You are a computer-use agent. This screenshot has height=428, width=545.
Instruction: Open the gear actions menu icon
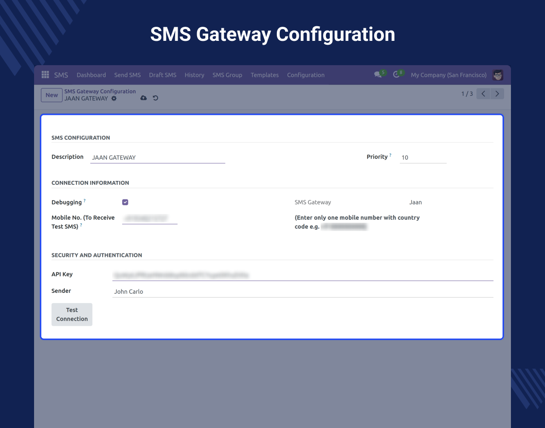(x=114, y=98)
